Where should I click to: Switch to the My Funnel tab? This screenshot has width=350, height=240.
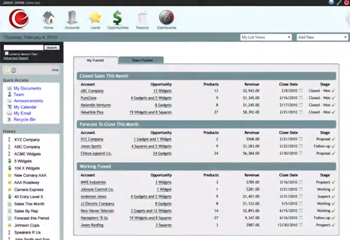(95, 60)
